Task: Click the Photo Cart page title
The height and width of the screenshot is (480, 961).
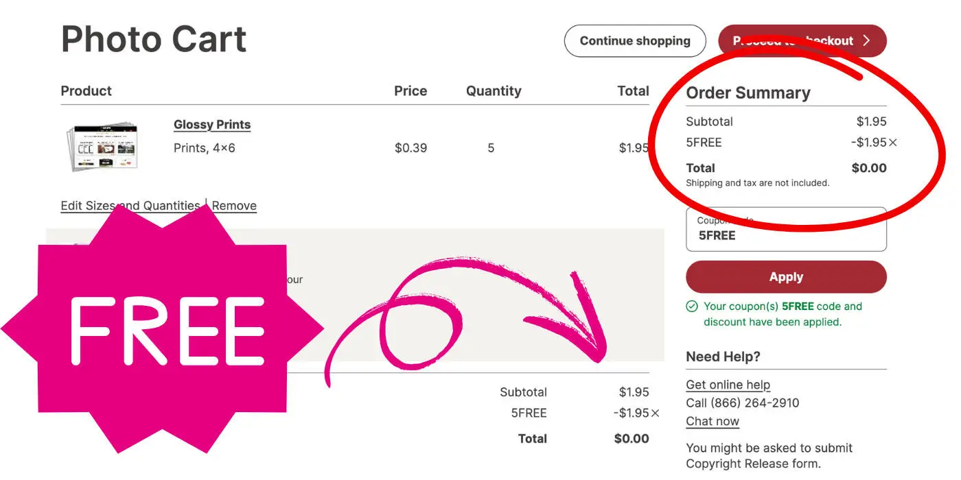Action: pyautogui.click(x=154, y=39)
